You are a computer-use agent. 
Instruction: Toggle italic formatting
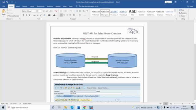point(26,15)
